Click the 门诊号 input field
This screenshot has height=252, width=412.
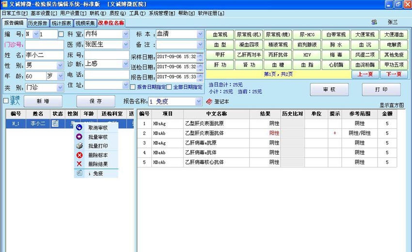[x=45, y=45]
